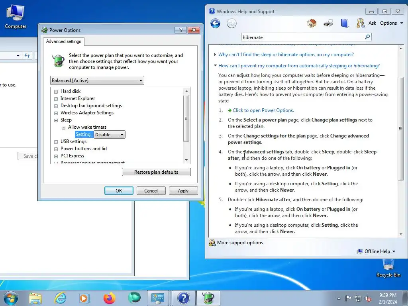Image resolution: width=408 pixels, height=306 pixels.
Task: Go back in Windows Help and Support
Action: [215, 24]
